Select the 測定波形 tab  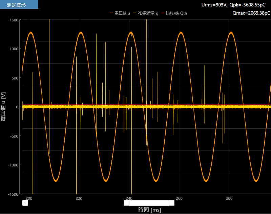[19, 4]
